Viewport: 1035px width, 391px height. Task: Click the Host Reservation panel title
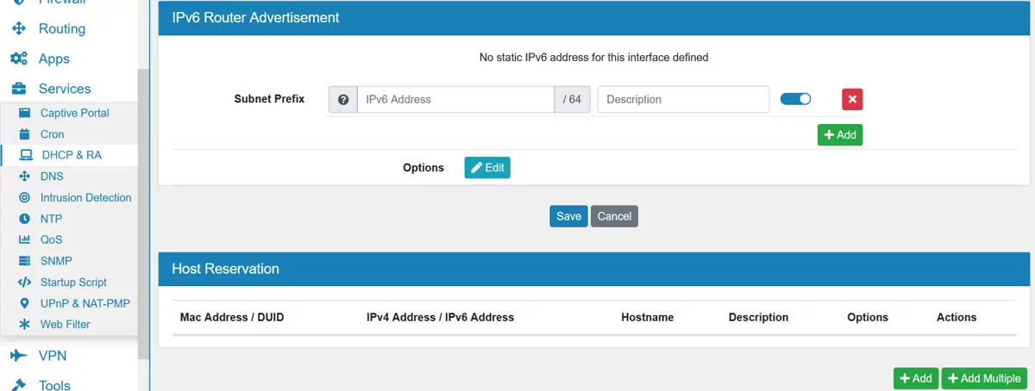point(225,269)
